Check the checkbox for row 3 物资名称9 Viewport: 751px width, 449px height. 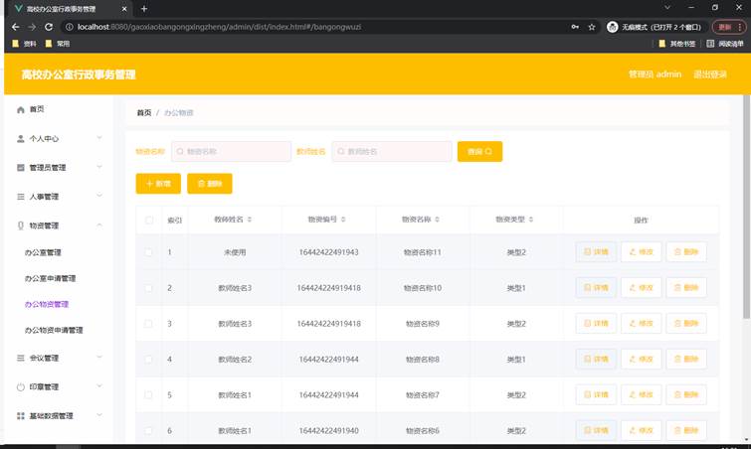point(148,324)
